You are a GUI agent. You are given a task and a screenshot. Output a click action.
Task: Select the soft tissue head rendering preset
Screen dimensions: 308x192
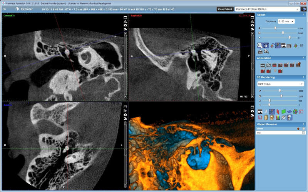tap(266, 118)
